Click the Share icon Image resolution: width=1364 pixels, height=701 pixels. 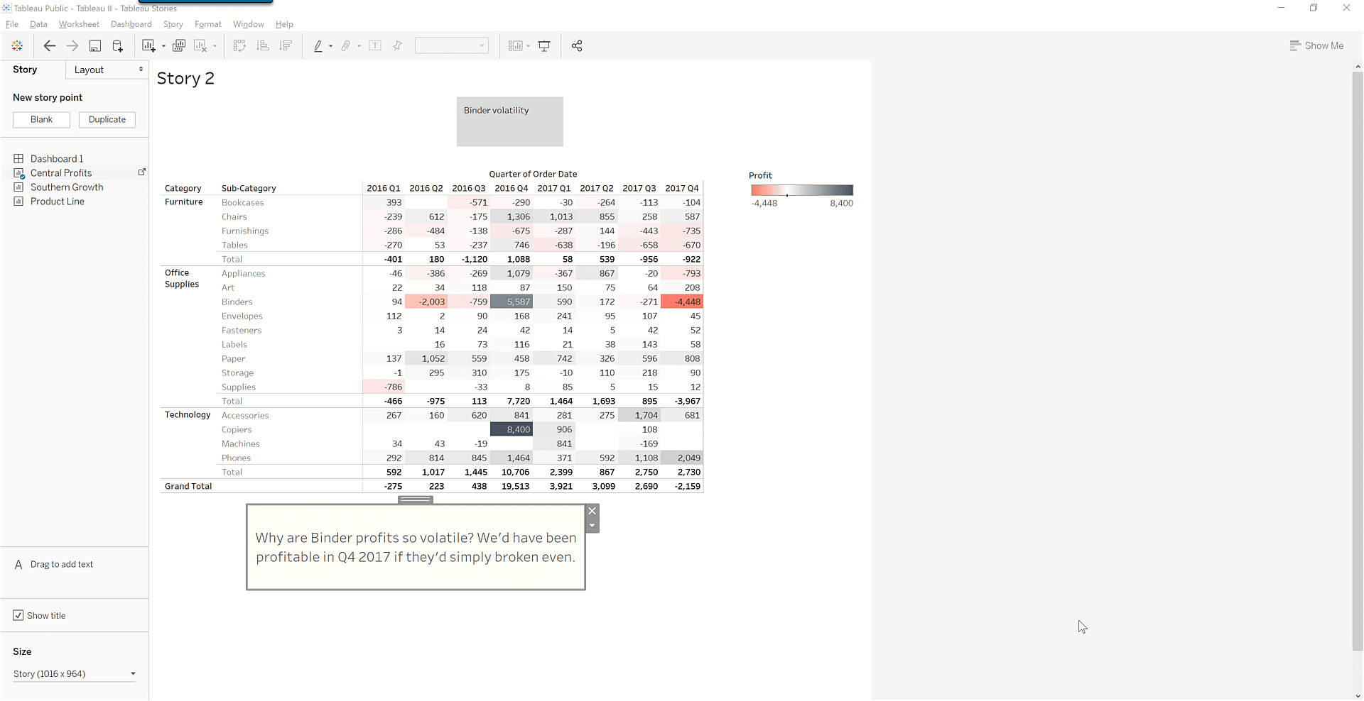(577, 46)
